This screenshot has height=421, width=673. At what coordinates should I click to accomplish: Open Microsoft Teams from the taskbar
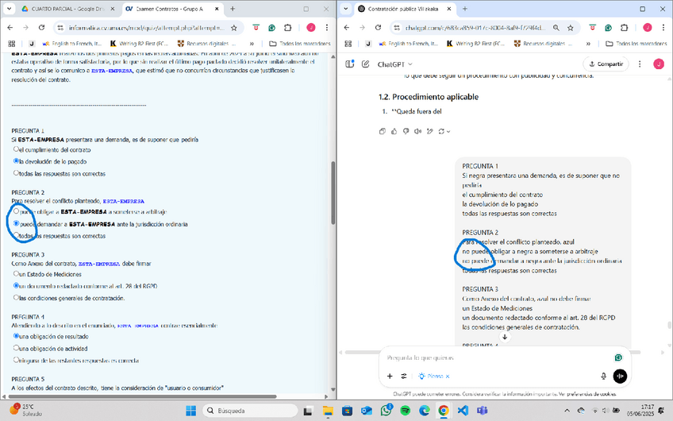482,411
